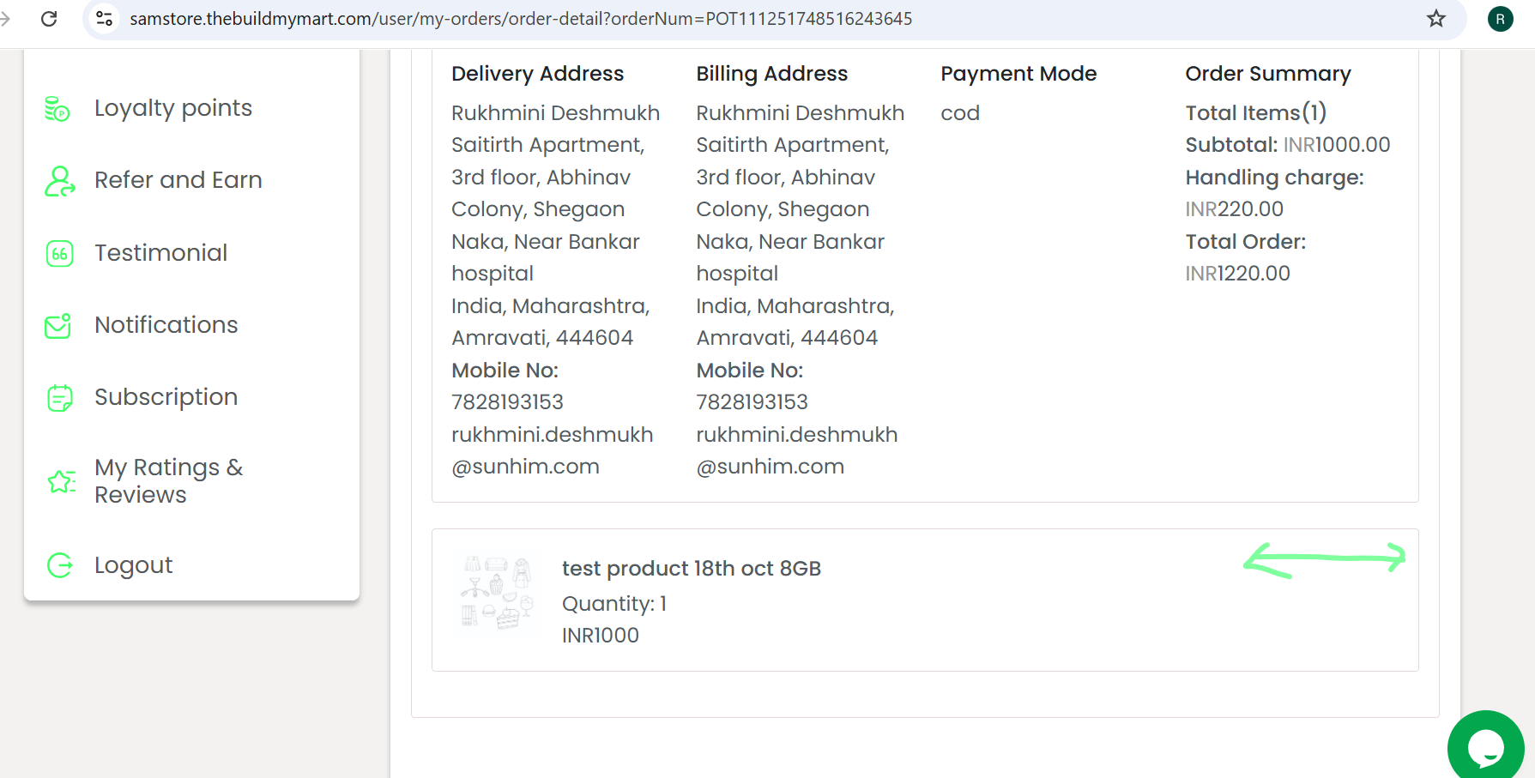Click the Subscription calendar icon
Image resolution: width=1535 pixels, height=778 pixels.
pyautogui.click(x=59, y=398)
